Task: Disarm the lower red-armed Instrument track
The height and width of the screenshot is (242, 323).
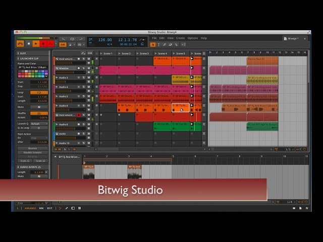Action: pyautogui.click(x=79, y=115)
